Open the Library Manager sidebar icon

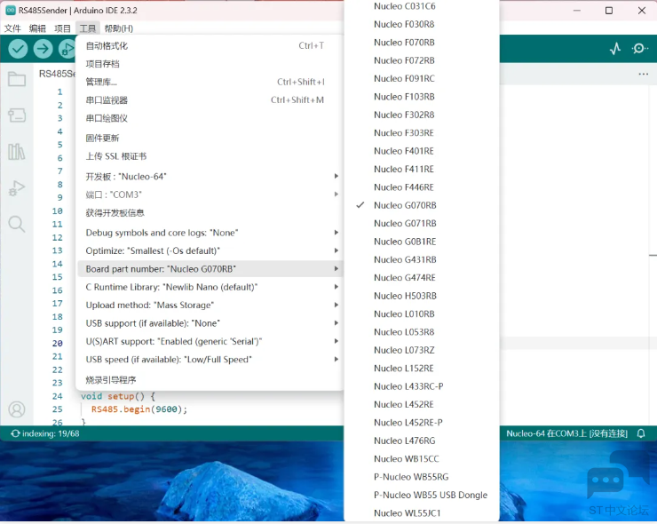point(17,151)
